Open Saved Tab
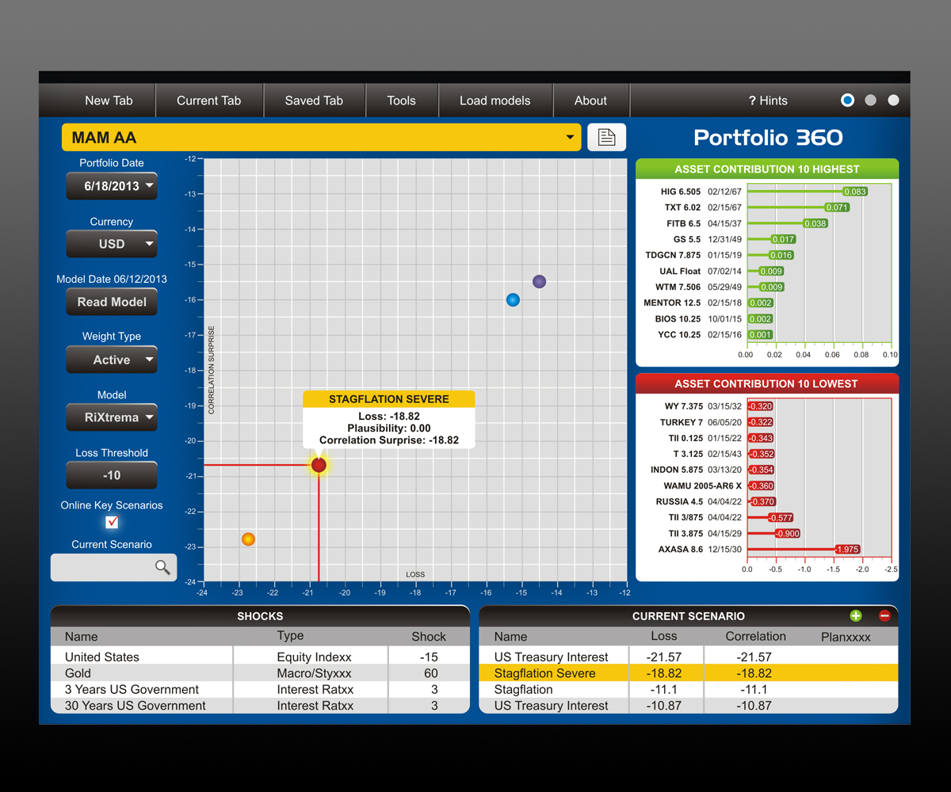The image size is (951, 792). (x=314, y=101)
